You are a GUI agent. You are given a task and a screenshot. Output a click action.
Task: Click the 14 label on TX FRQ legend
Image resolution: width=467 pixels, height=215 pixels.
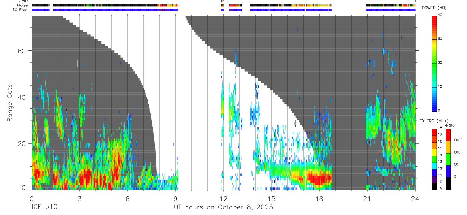click(x=440, y=155)
